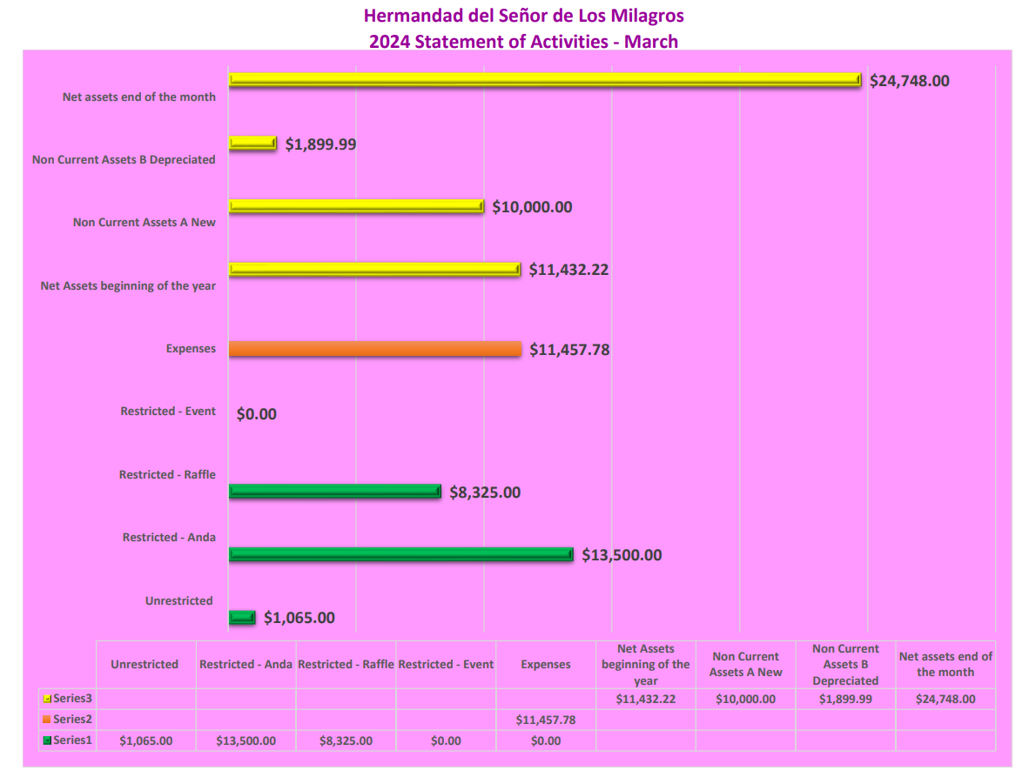
Task: Click the green Restricted - Raffle bar
Action: [x=334, y=492]
